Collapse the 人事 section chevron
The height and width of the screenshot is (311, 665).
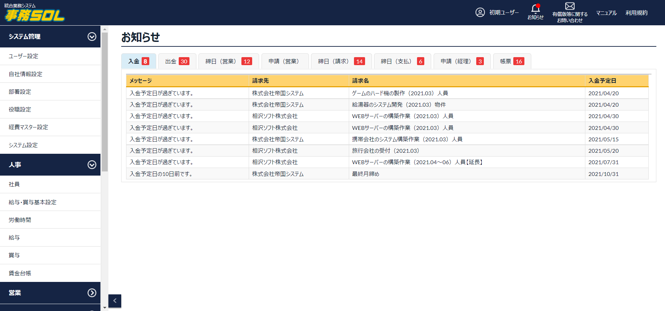(x=92, y=165)
